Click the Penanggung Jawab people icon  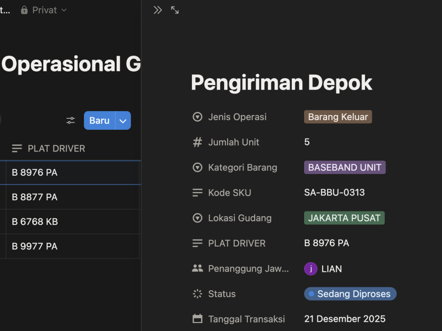(197, 268)
